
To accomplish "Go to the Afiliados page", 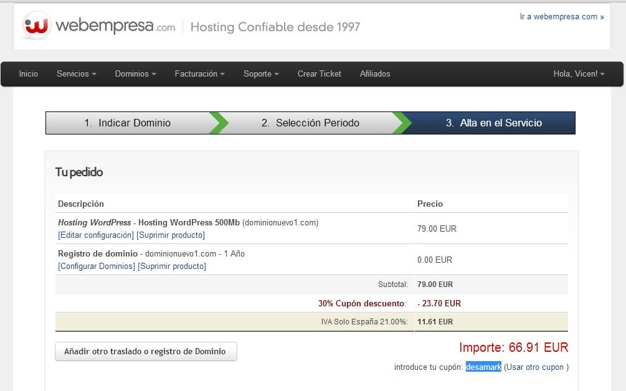I will point(375,74).
